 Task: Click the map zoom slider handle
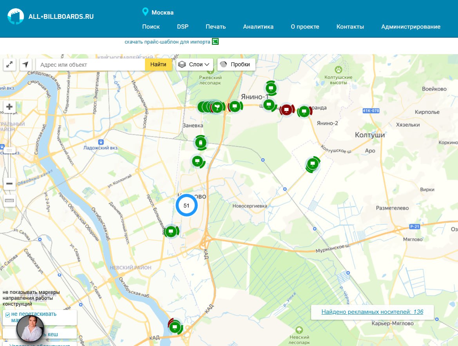click(9, 151)
